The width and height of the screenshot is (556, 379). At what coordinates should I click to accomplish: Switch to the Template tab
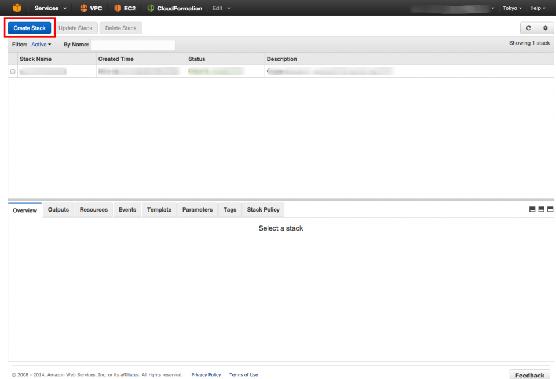[159, 210]
